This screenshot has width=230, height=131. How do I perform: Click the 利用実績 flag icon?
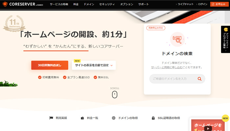click(51, 118)
